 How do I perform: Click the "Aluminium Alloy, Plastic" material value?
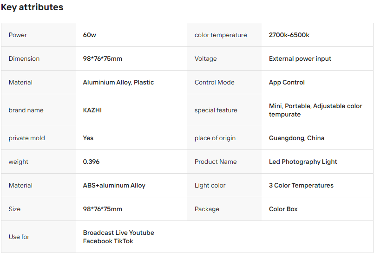118,82
